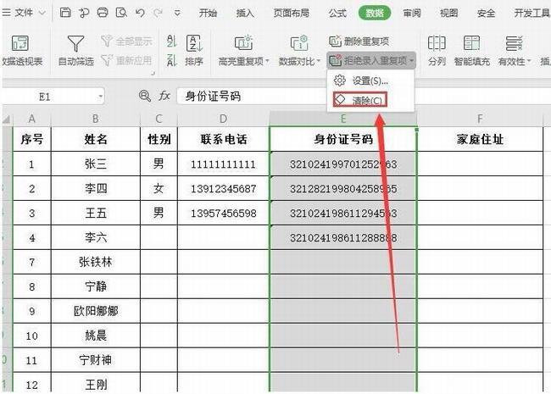Click the 联系电话 header cell
The width and height of the screenshot is (551, 394).
tap(224, 140)
